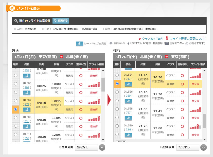Screen dimensions: 213x157
Task: Click the airplane icon in the header
Action: (x=12, y=8)
